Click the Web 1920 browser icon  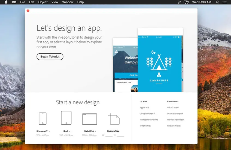coord(90,119)
